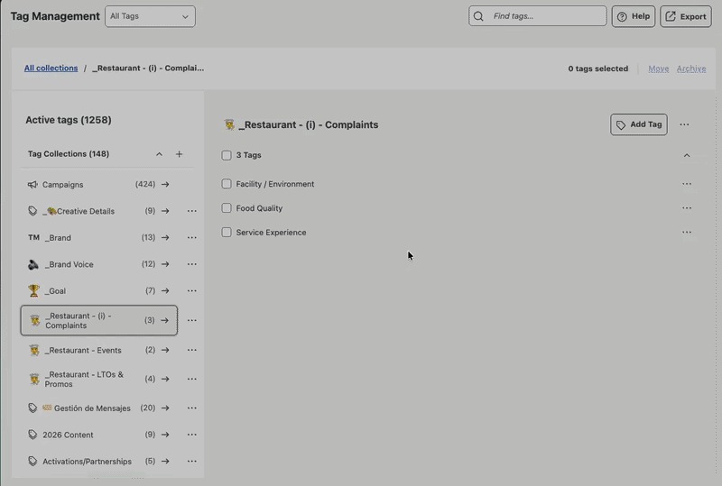Click the Archive link
Screen dimensions: 722x486
(691, 69)
